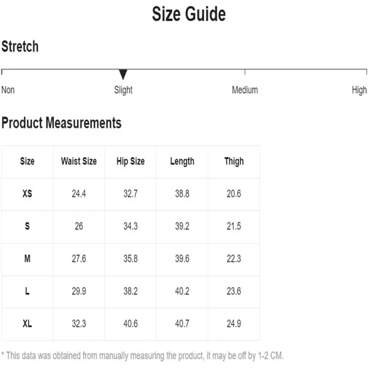
Task: Select the M size row label
Action: [27, 259]
